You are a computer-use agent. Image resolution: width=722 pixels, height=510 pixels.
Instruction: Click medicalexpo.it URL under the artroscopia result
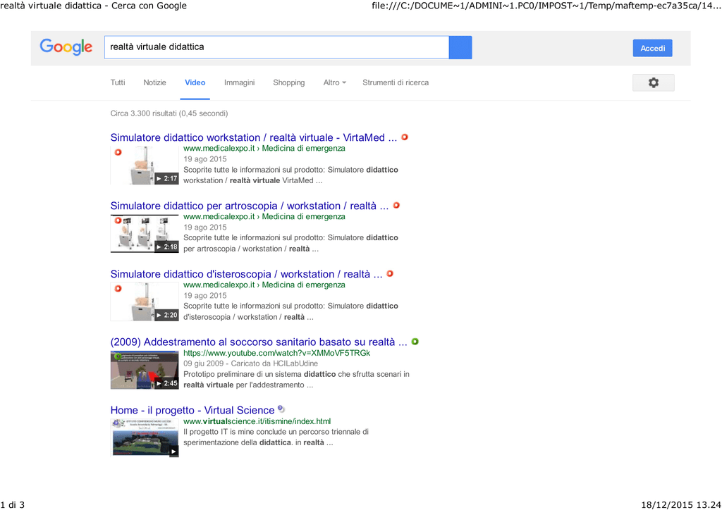(264, 216)
